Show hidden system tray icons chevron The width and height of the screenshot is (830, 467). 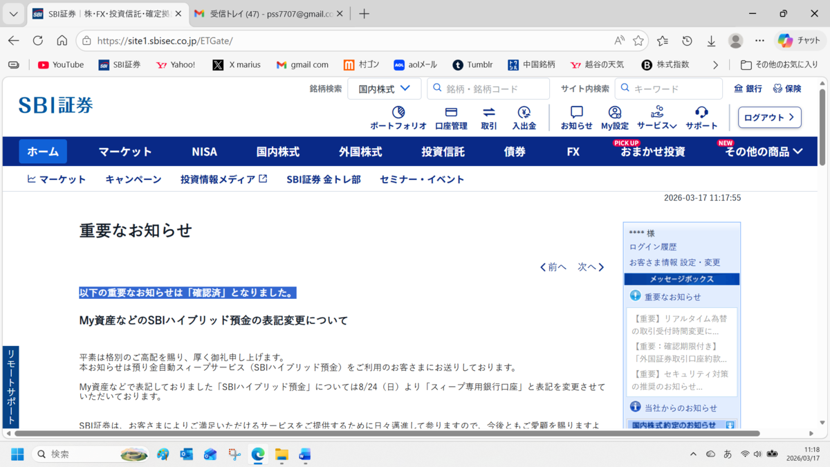point(694,454)
